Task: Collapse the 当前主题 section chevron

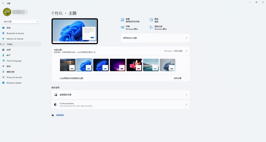Action: pyautogui.click(x=187, y=51)
